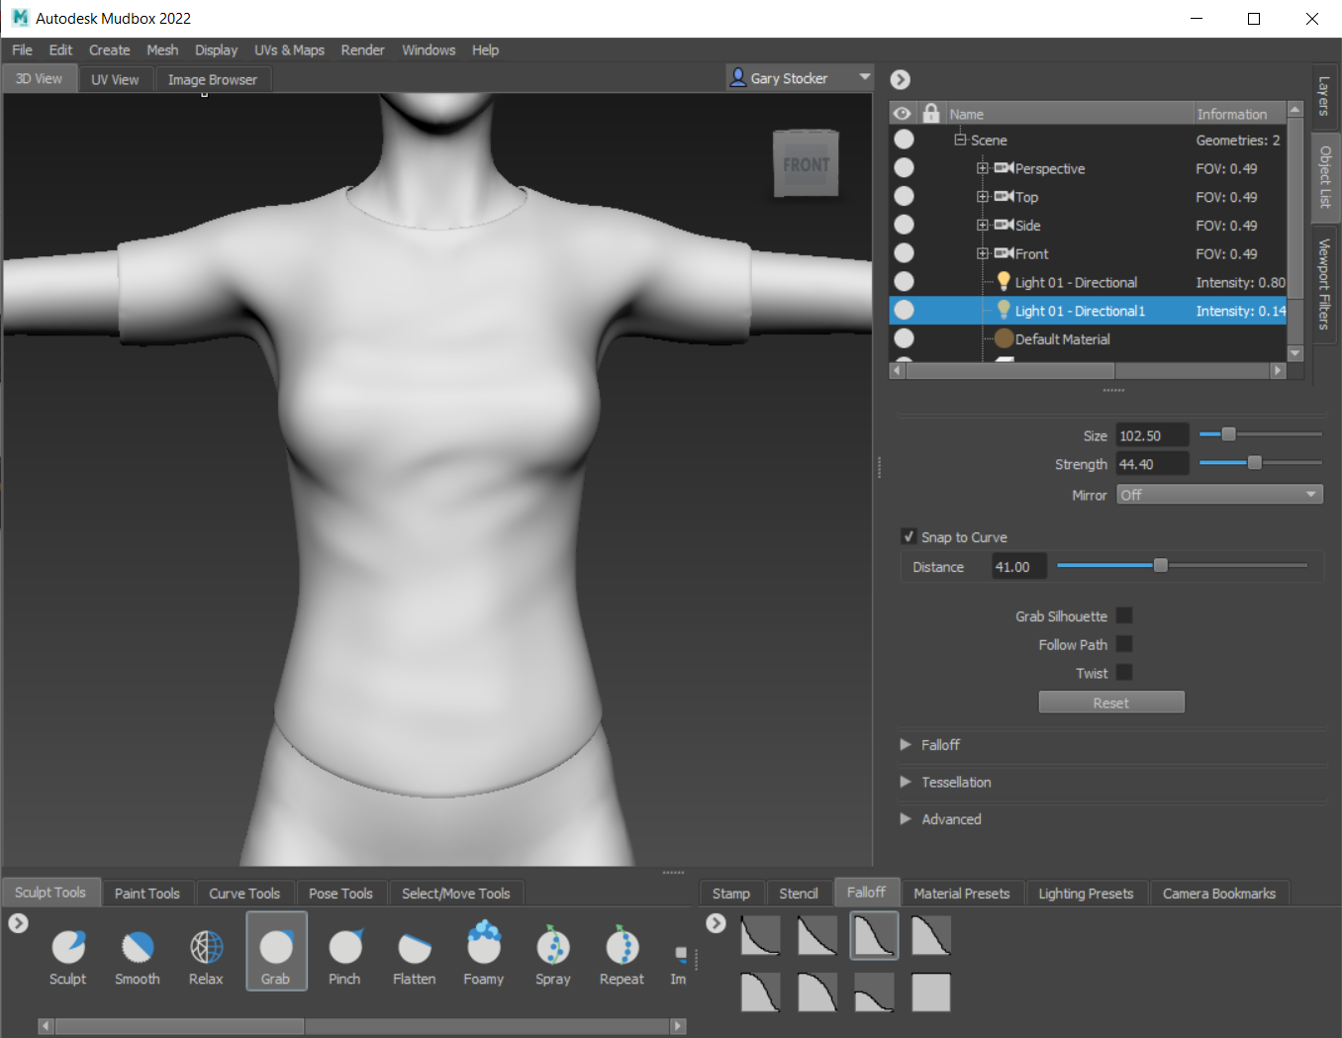The height and width of the screenshot is (1038, 1342).
Task: Choose the Relax tool icon
Action: click(x=206, y=948)
